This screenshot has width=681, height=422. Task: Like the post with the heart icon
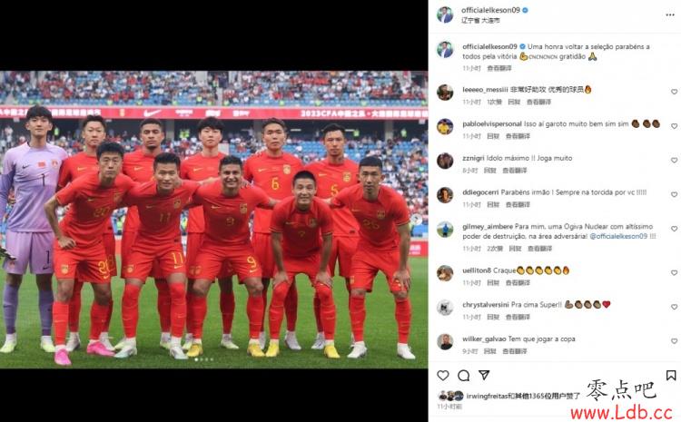442,375
